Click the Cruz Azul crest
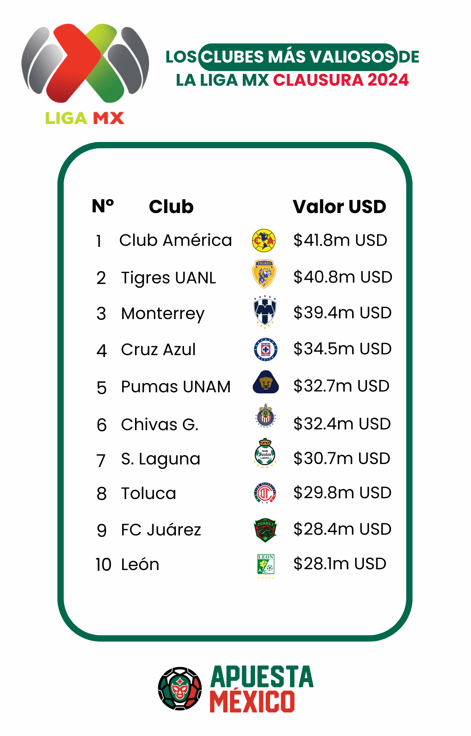 (266, 349)
